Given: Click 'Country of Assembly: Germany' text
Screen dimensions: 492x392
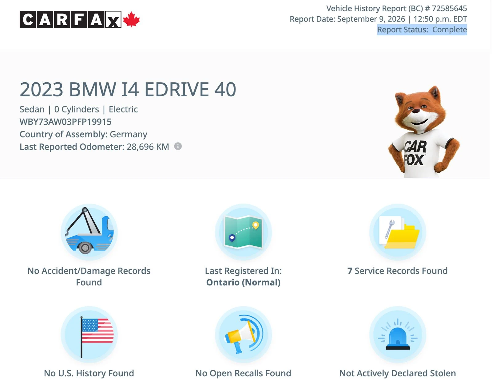Looking at the screenshot, I should tap(83, 134).
